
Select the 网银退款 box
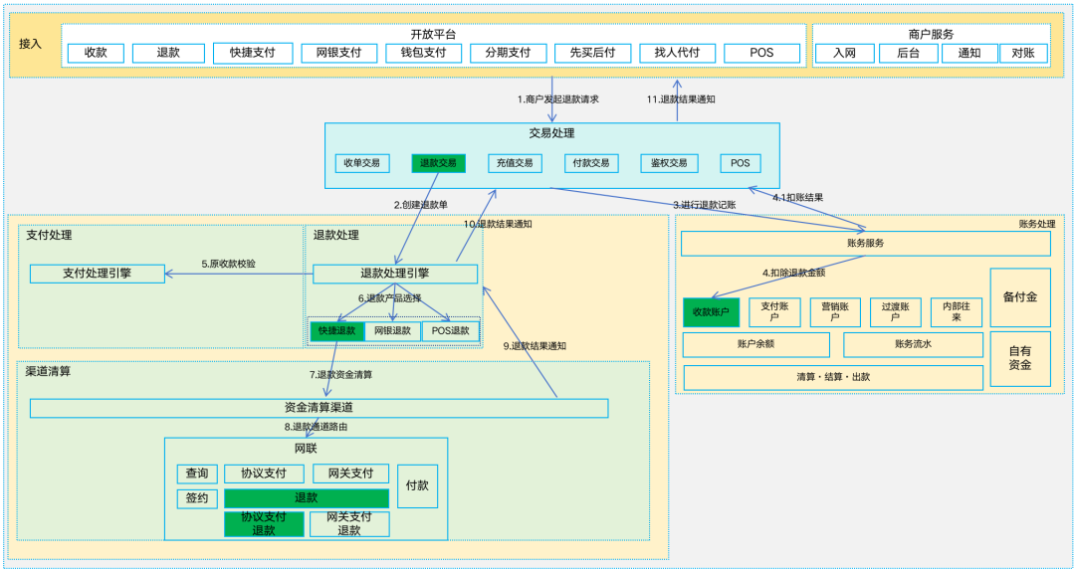click(x=393, y=331)
